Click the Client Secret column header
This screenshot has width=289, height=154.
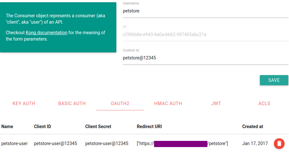click(x=98, y=127)
